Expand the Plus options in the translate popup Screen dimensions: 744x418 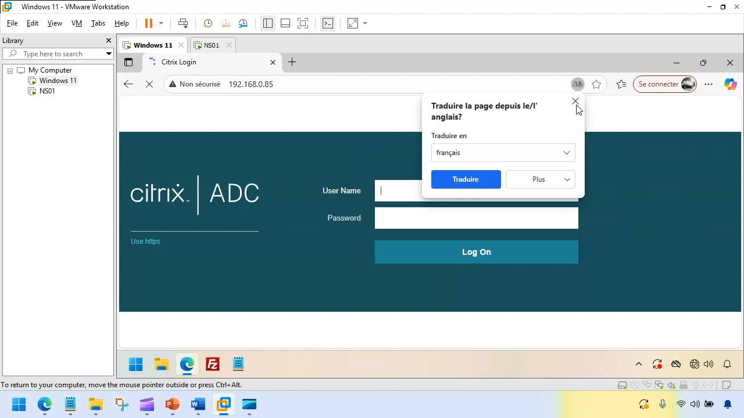click(x=540, y=179)
